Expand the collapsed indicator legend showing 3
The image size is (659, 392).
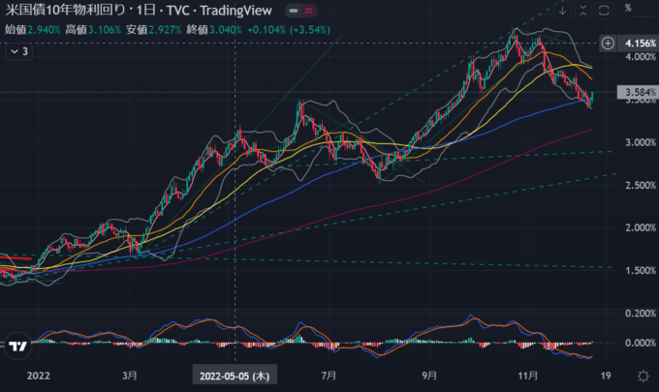pos(18,51)
